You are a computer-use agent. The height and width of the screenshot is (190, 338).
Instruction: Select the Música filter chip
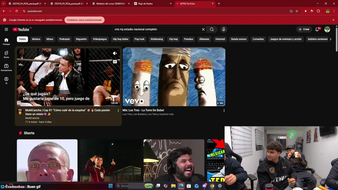[x=36, y=39]
